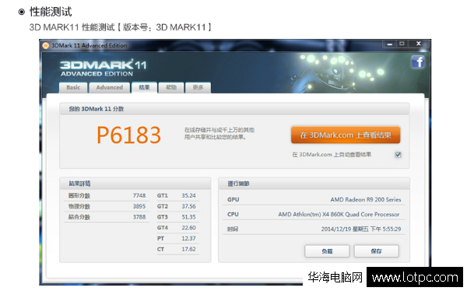467x291 pixels.
Task: Click the 性能测试 heading bullet
Action: (x=22, y=12)
